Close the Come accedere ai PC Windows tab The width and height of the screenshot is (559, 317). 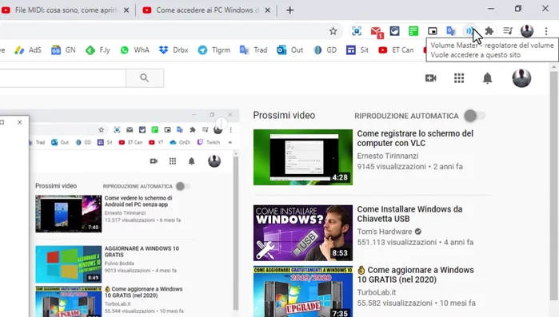267,10
